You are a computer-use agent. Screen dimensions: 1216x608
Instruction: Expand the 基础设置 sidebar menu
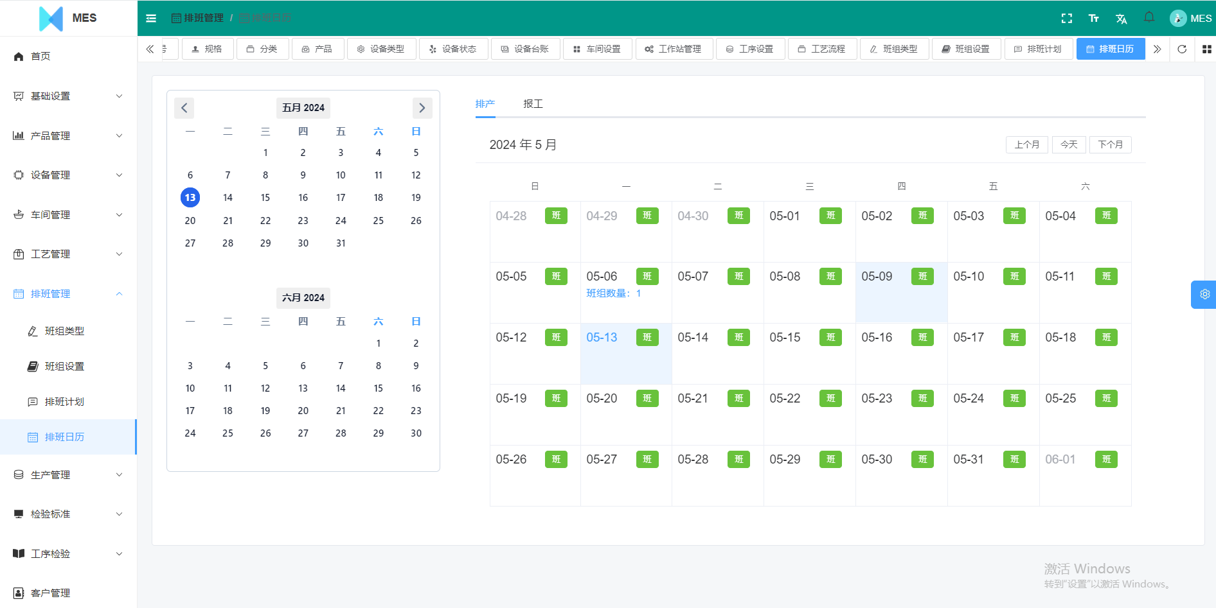pyautogui.click(x=69, y=96)
